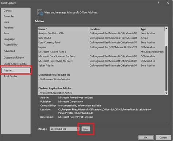The image size is (173, 141).
Task: Select the Date (XML) add-in row
Action: pos(101,38)
